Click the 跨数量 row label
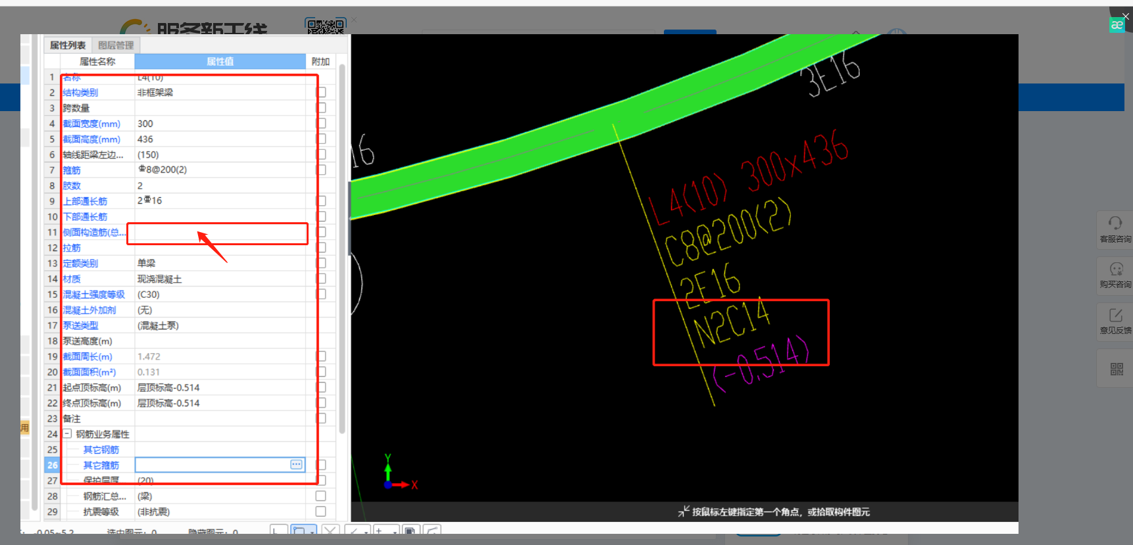Image resolution: width=1133 pixels, height=545 pixels. pos(76,108)
